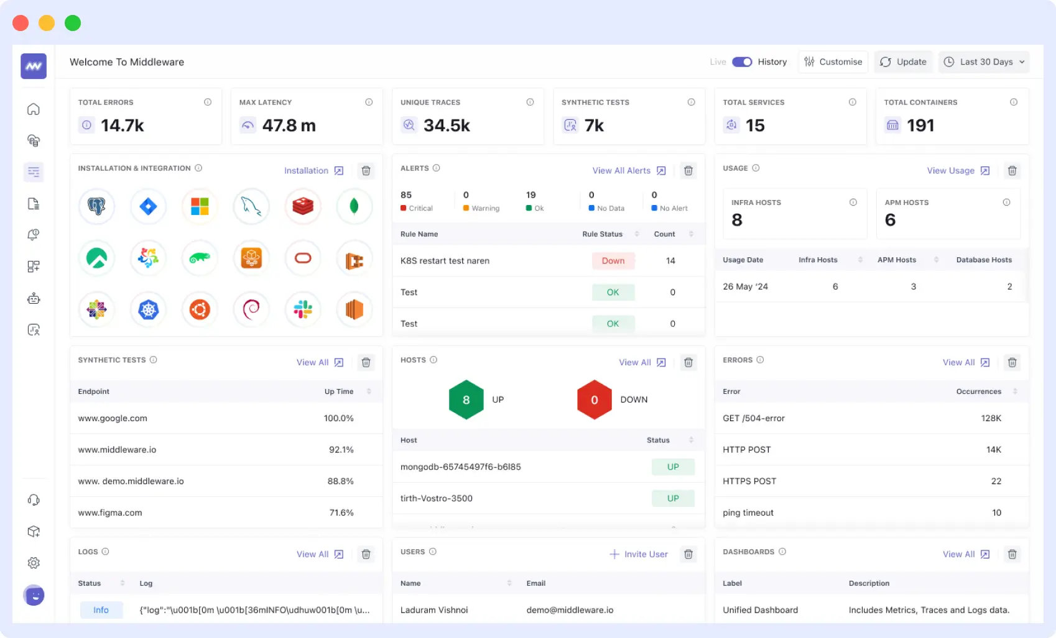Click the Update option in top bar
Screen dimensions: 1056x638
click(903, 62)
